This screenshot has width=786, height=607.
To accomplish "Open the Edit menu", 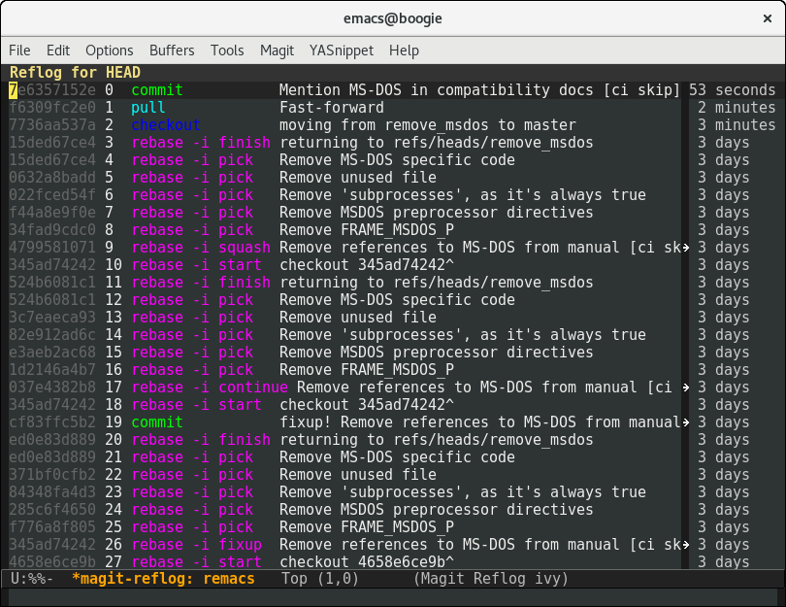I will click(58, 51).
